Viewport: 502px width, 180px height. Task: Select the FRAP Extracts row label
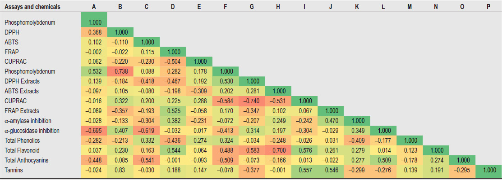22,111
